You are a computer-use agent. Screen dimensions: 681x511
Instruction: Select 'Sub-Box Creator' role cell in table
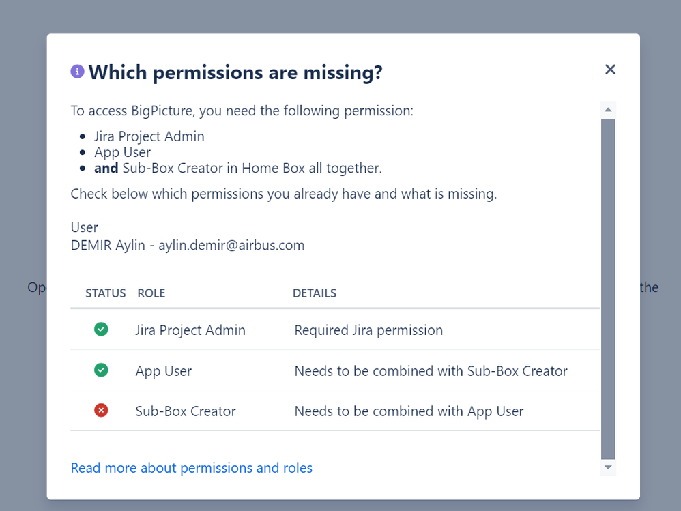point(186,411)
